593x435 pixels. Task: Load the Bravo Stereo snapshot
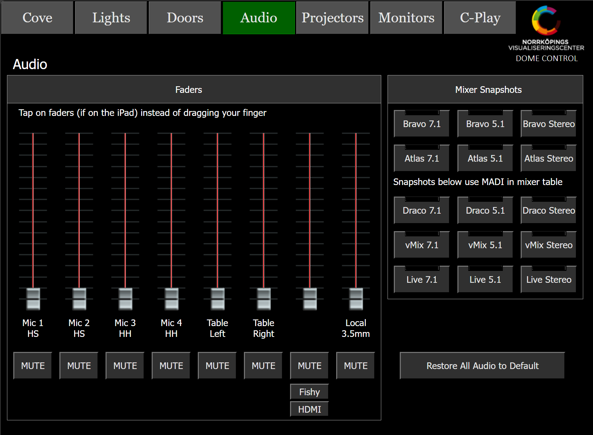(549, 124)
